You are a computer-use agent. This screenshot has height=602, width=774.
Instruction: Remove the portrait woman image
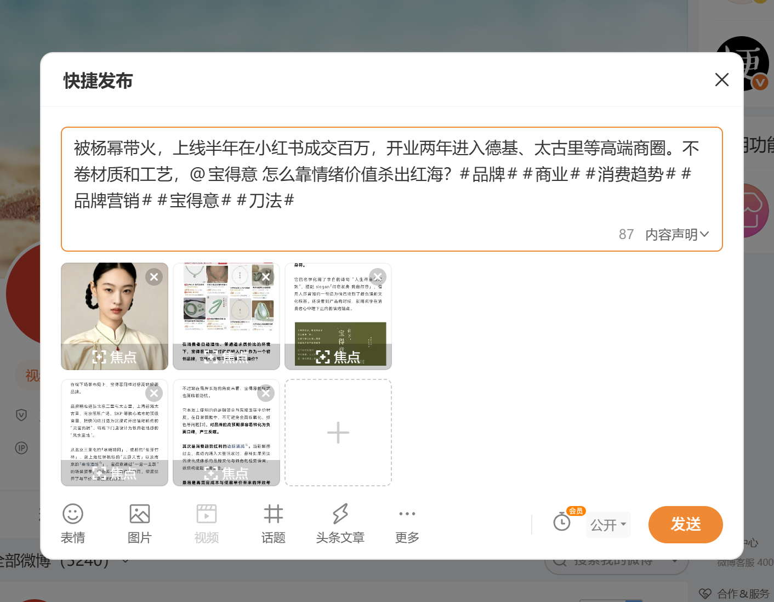pos(154,277)
